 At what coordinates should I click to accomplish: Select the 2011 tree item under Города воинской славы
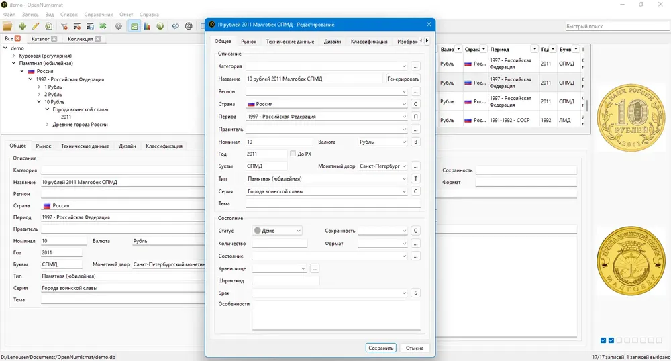click(66, 117)
